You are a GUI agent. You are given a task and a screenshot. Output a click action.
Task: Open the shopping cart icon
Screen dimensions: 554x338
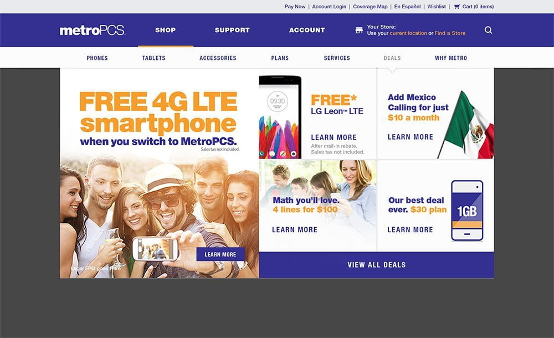pos(457,6)
